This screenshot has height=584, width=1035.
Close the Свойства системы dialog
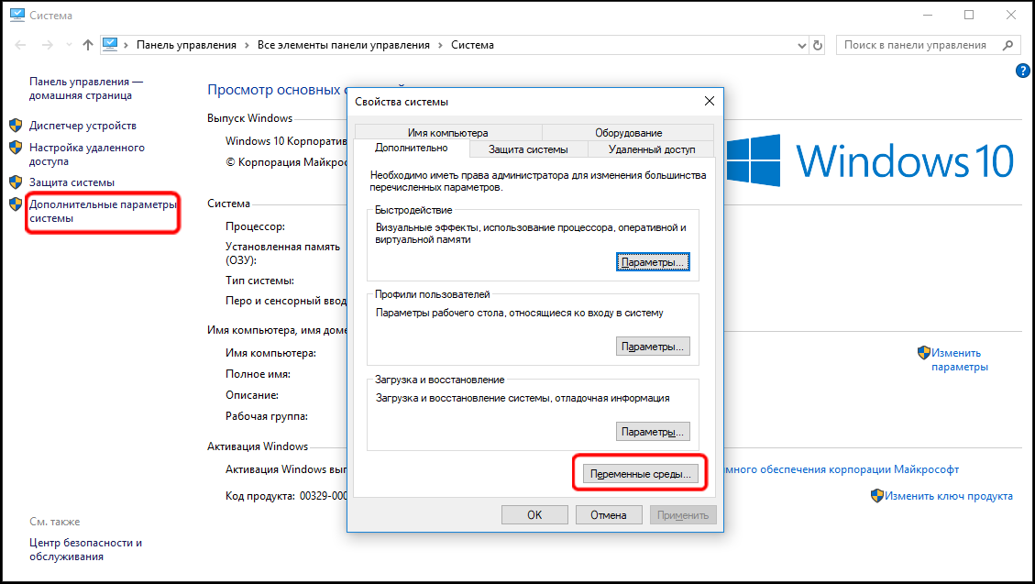[709, 101]
